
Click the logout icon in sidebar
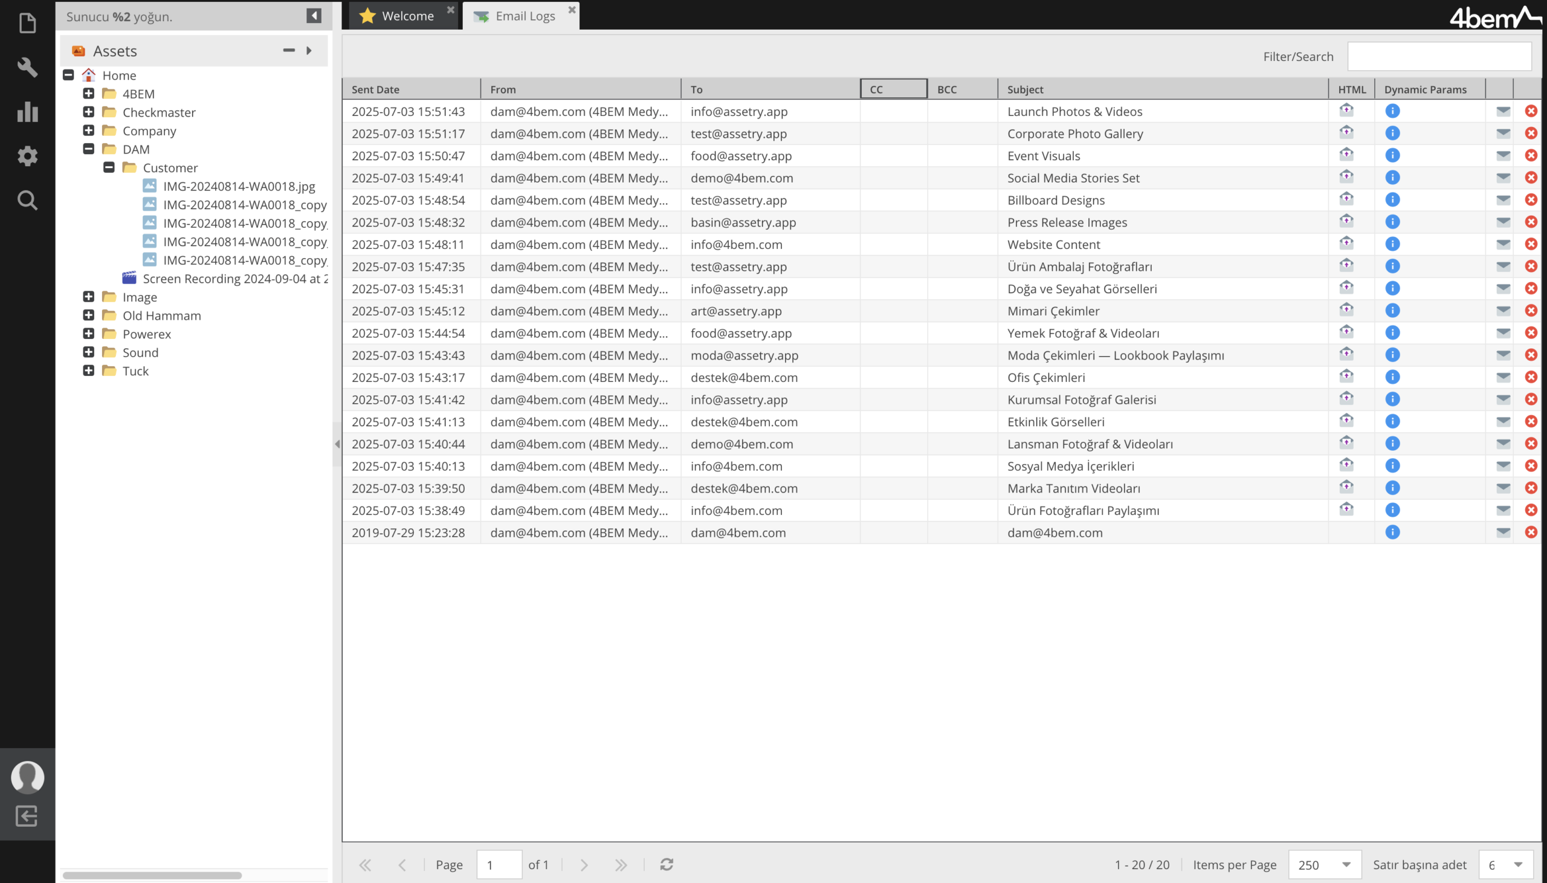pyautogui.click(x=27, y=816)
